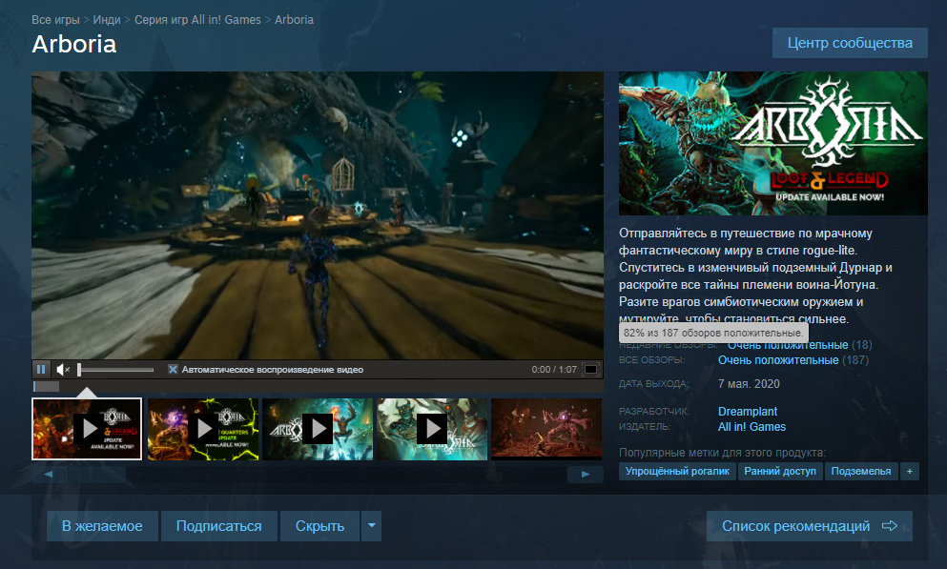Seek in the video progress bar
The height and width of the screenshot is (569, 947).
click(x=318, y=386)
